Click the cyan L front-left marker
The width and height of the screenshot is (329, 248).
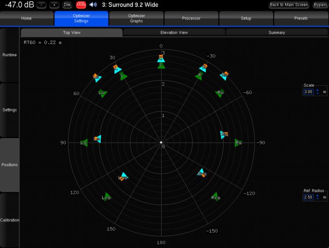117,70
